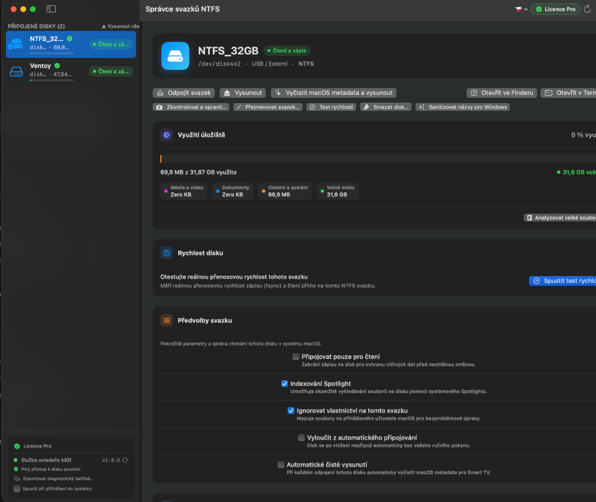Click Vysunout vše to eject all disks
The width and height of the screenshot is (596, 502).
(120, 26)
